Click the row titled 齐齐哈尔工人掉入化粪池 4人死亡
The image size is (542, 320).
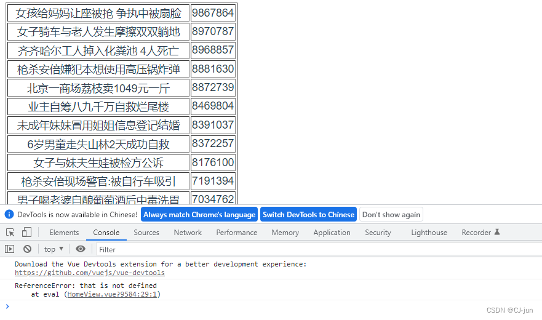tap(98, 50)
